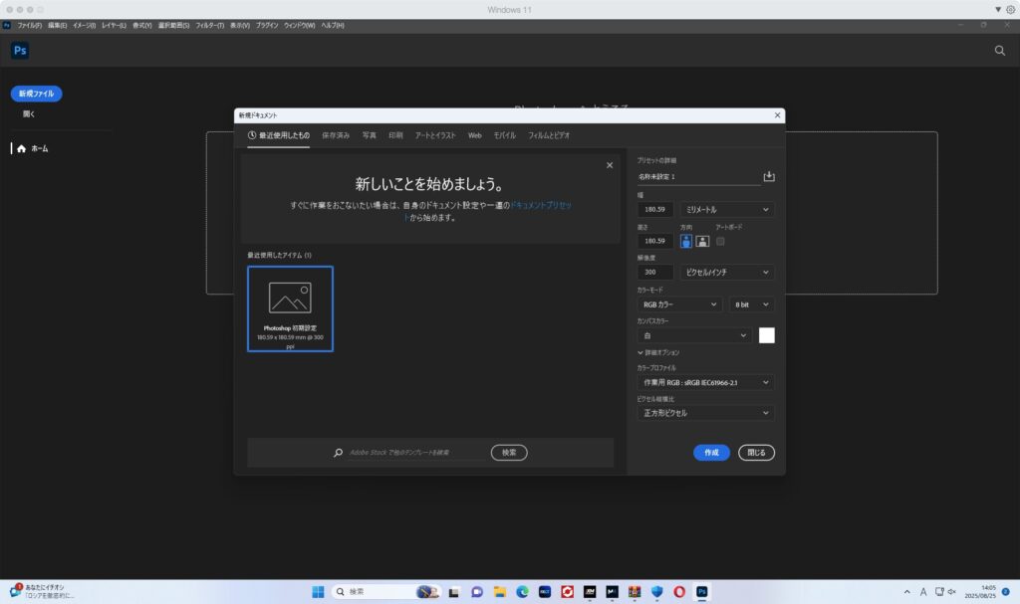The height and width of the screenshot is (604, 1020).
Task: Show hidden system tray icons chevron
Action: coord(906,592)
